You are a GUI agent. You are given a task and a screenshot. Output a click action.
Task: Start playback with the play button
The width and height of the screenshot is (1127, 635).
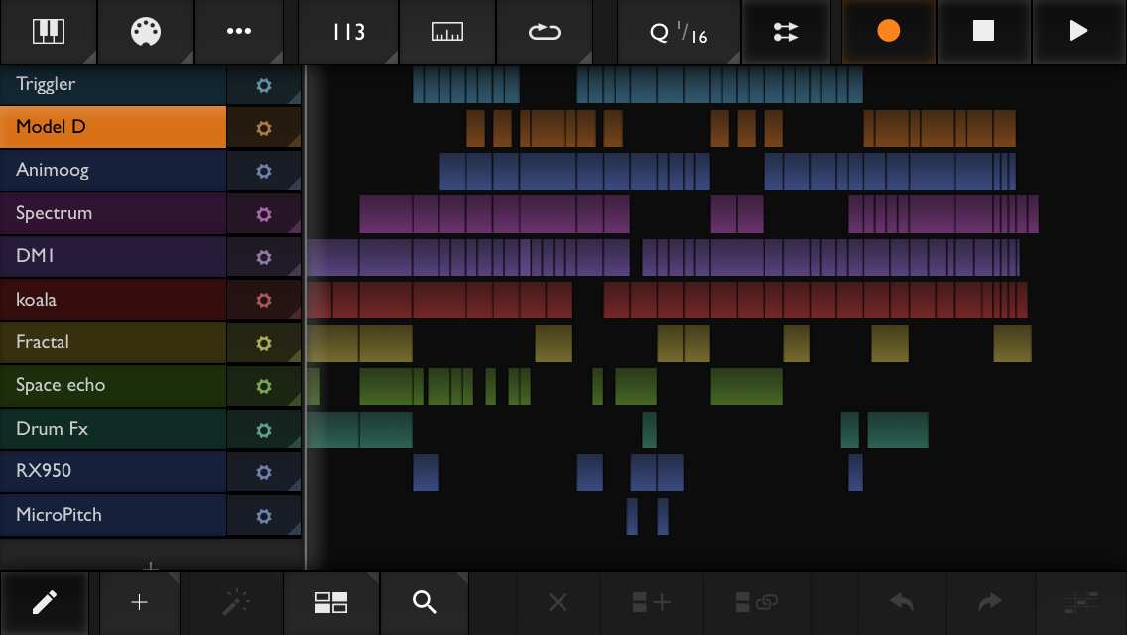1078,32
